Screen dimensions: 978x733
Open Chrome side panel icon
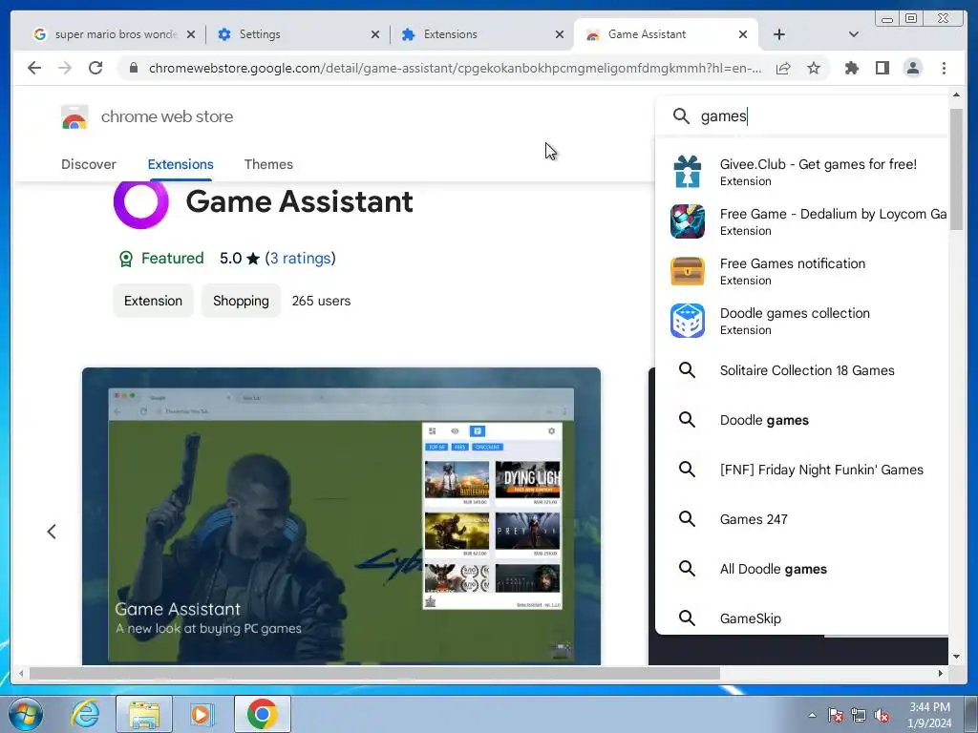pos(882,68)
